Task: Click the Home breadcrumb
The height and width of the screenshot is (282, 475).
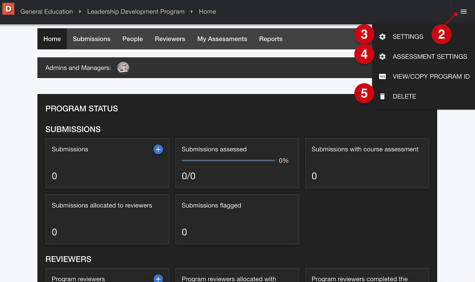Action: point(207,12)
